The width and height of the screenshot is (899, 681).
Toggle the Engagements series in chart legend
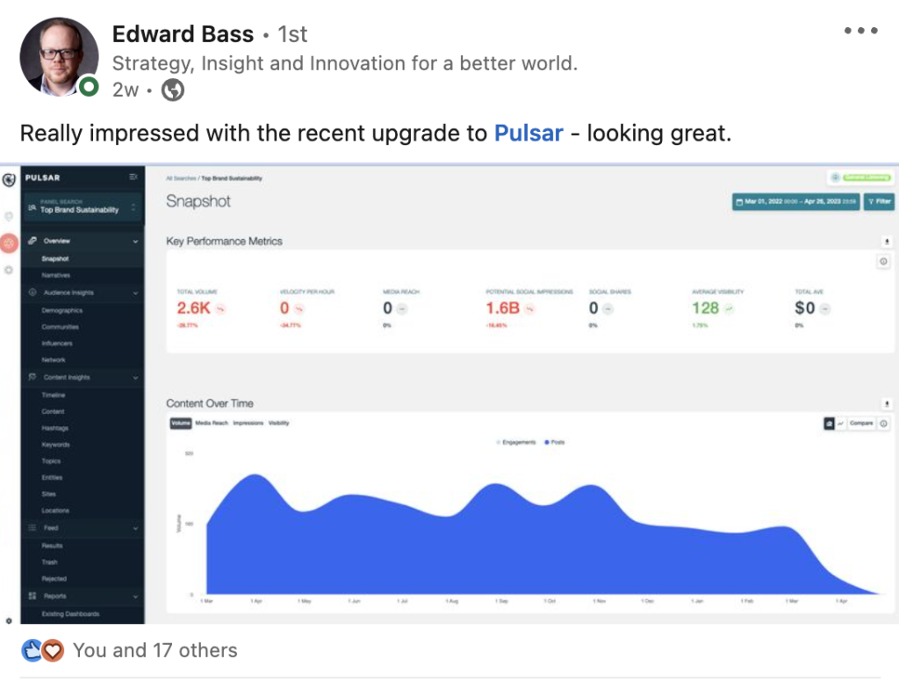[x=516, y=442]
